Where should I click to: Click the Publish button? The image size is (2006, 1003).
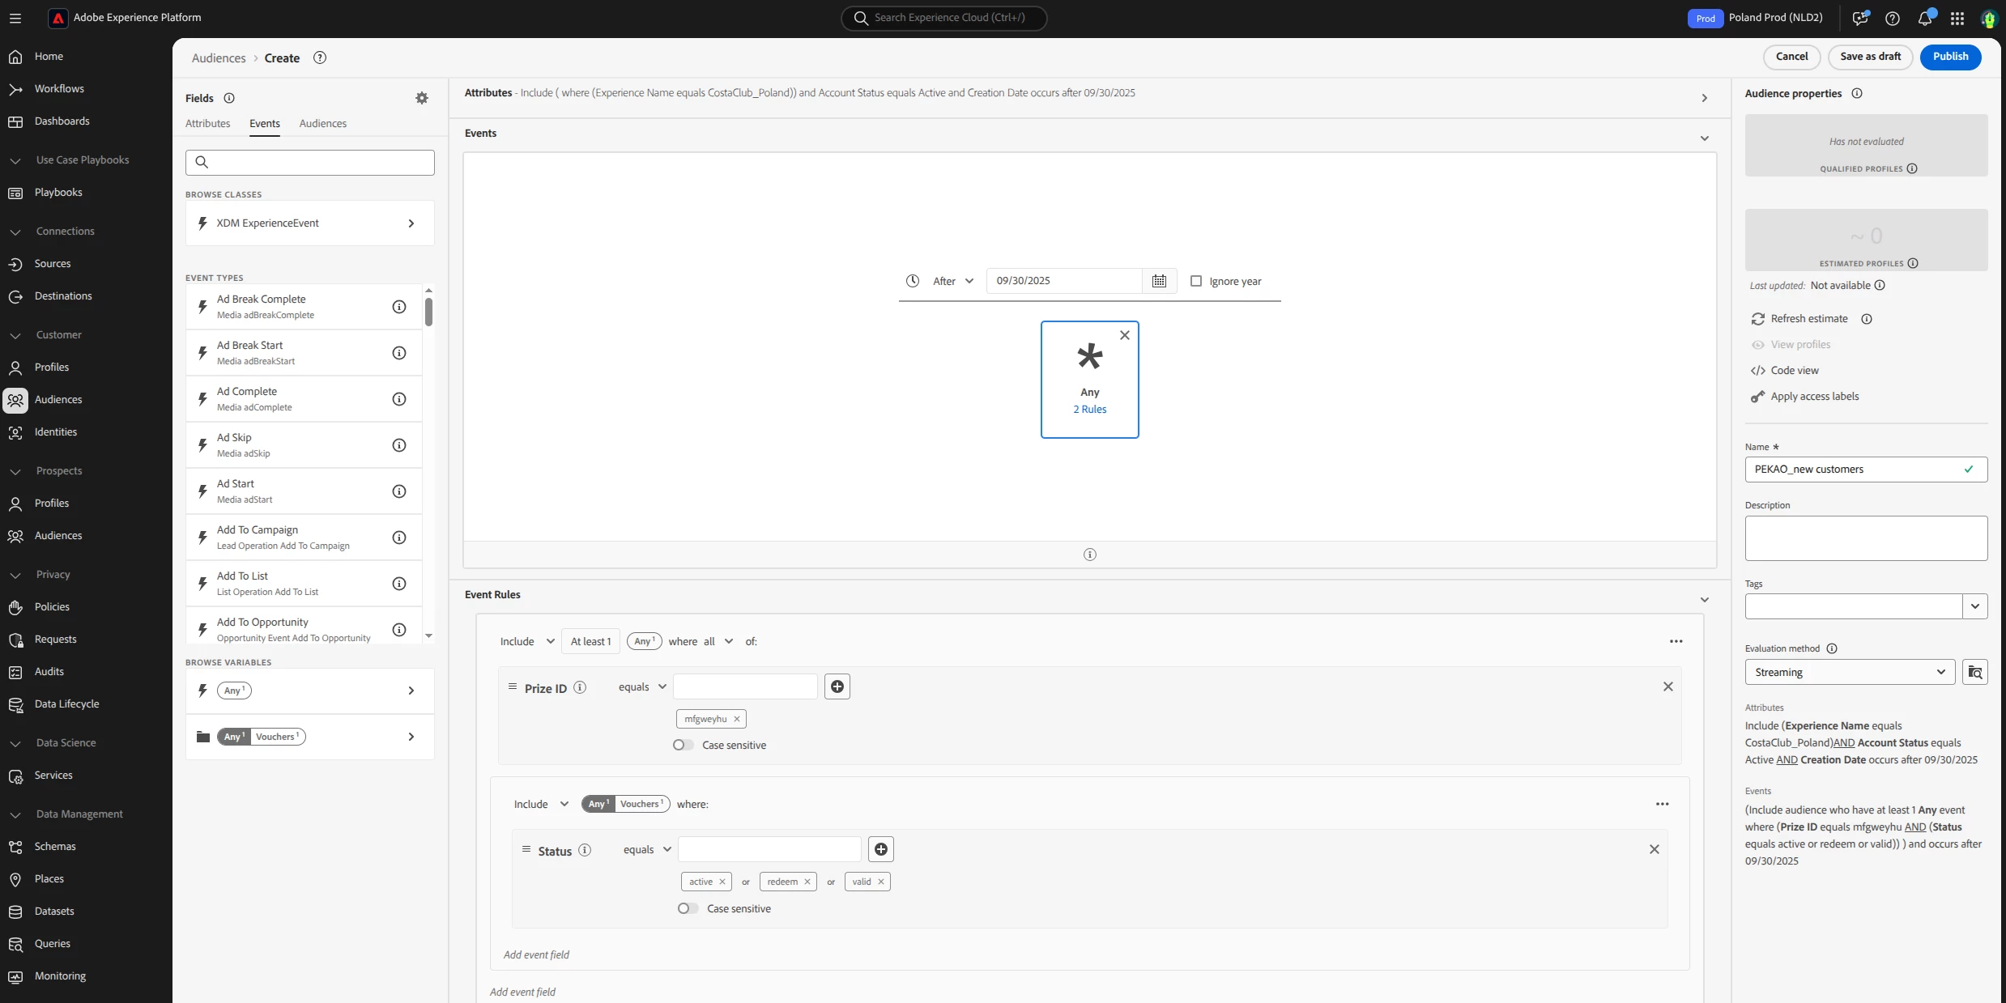click(x=1949, y=57)
